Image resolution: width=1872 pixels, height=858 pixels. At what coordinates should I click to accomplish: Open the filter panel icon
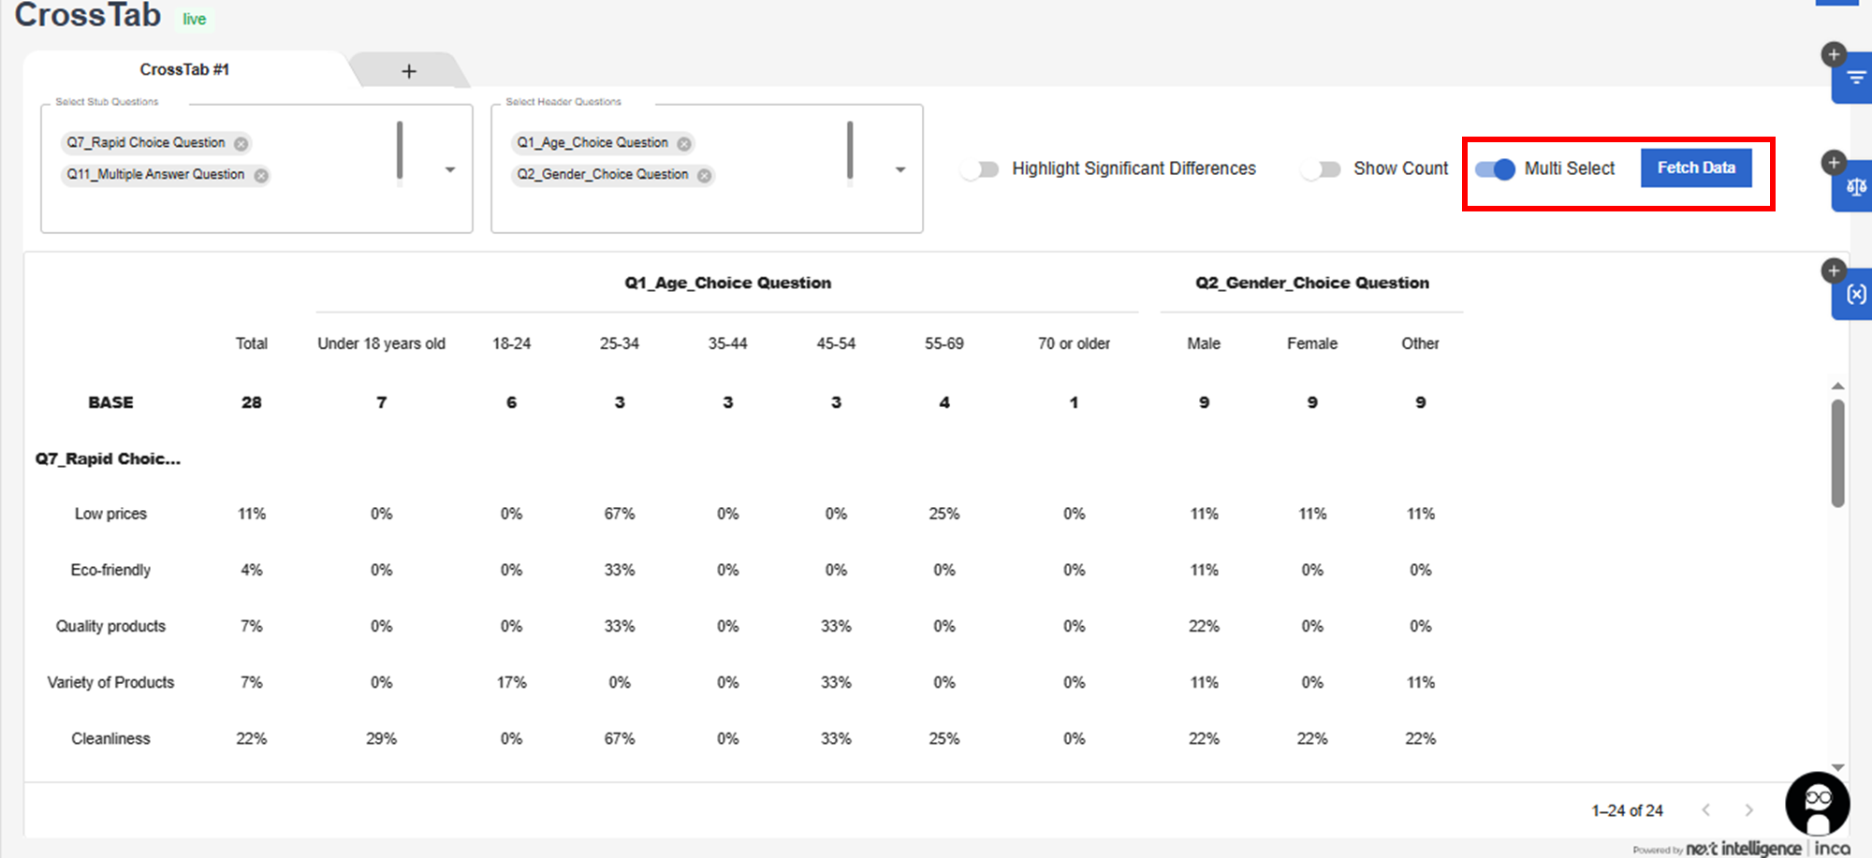1855,79
